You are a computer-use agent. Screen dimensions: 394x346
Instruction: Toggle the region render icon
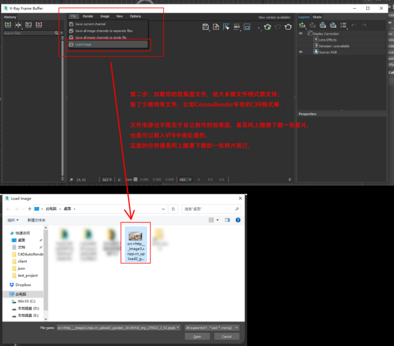247,27
